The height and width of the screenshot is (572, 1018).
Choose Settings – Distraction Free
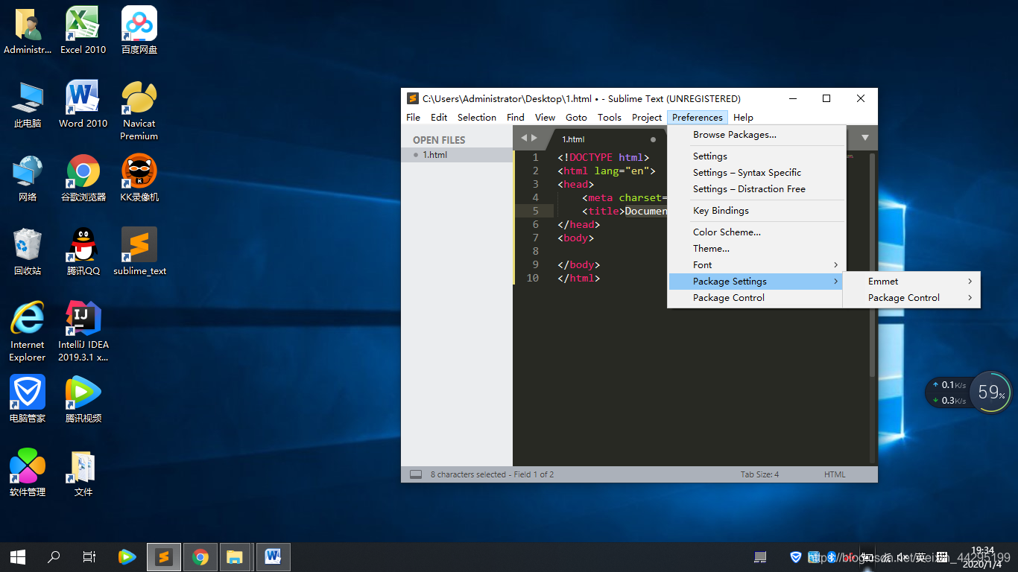756,189
